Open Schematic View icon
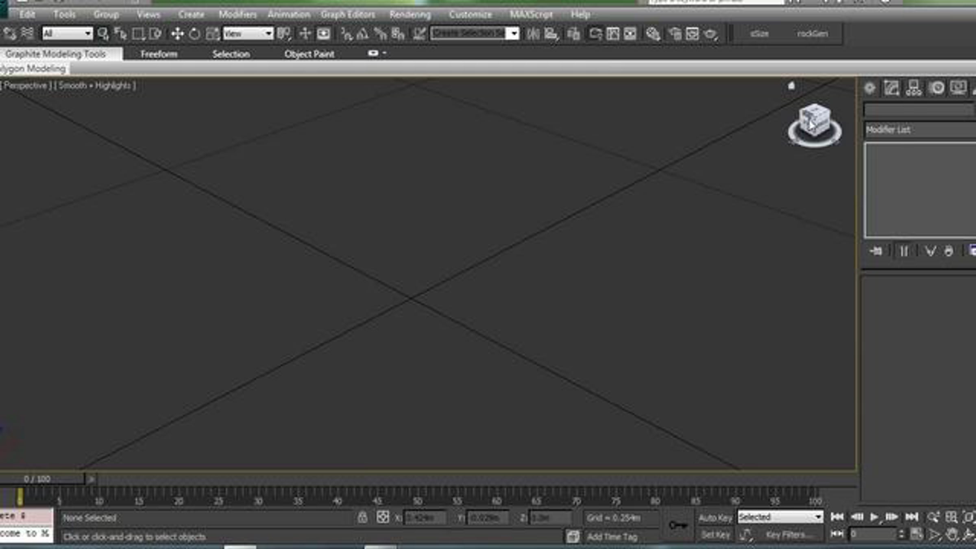 click(x=630, y=33)
